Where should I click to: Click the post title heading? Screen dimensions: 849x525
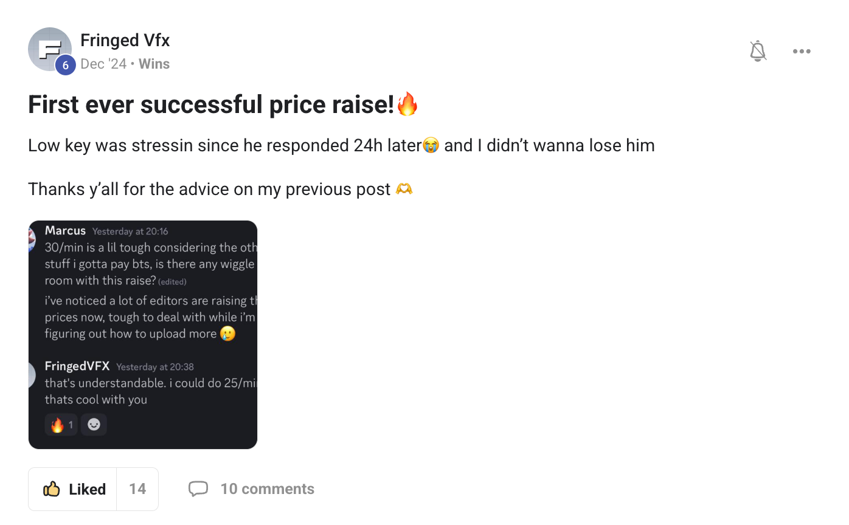(210, 105)
